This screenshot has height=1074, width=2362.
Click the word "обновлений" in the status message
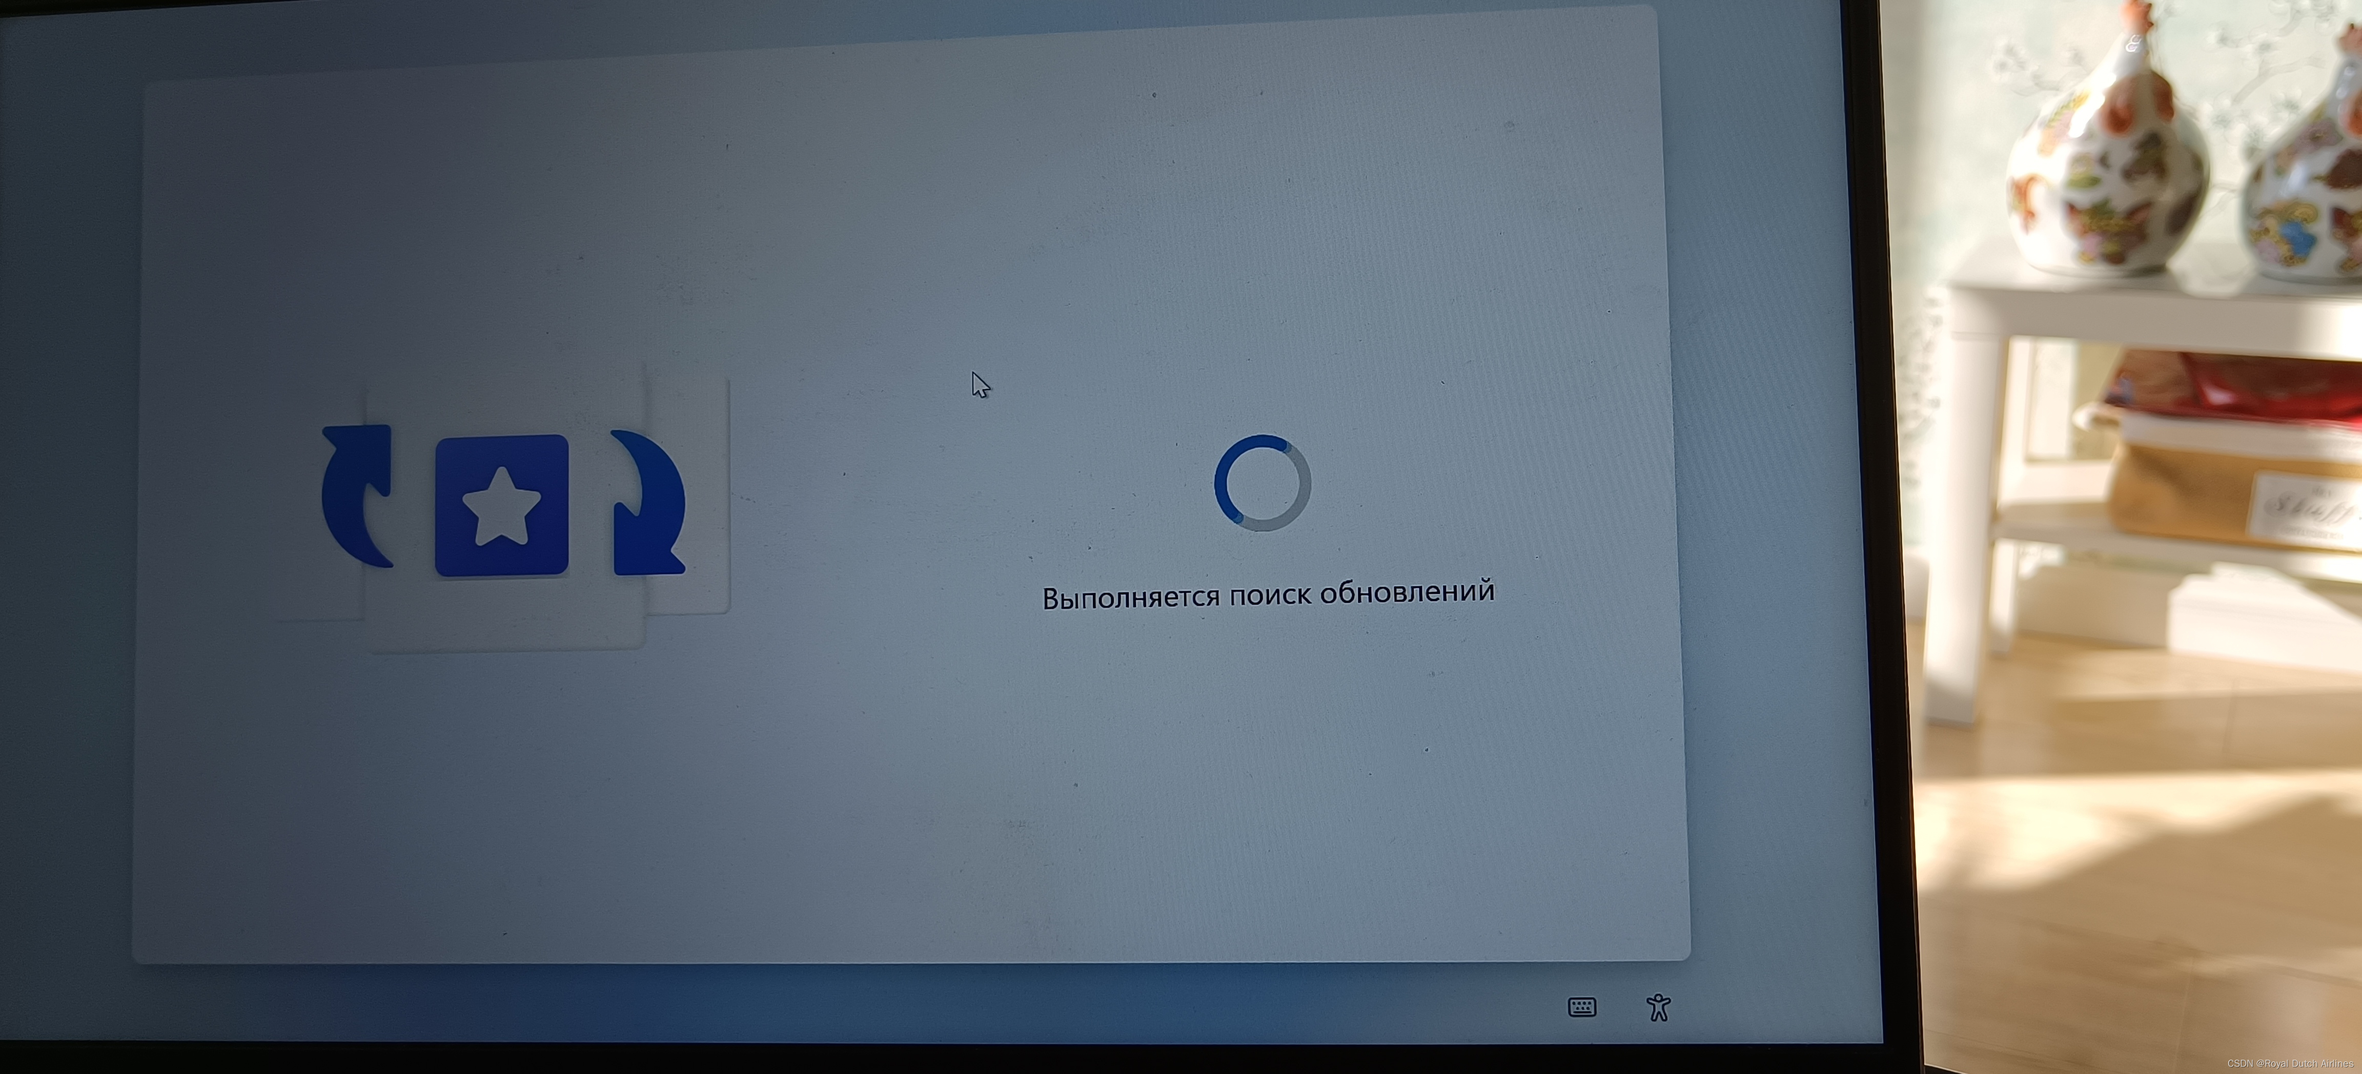(x=1408, y=591)
